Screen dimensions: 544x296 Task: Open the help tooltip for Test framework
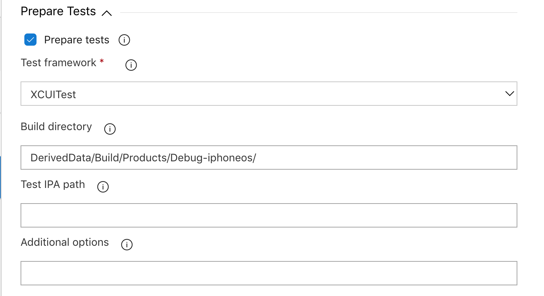[x=131, y=65]
